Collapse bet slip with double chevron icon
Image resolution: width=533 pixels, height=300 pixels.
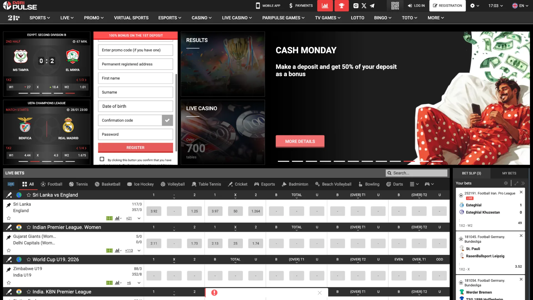[523, 183]
